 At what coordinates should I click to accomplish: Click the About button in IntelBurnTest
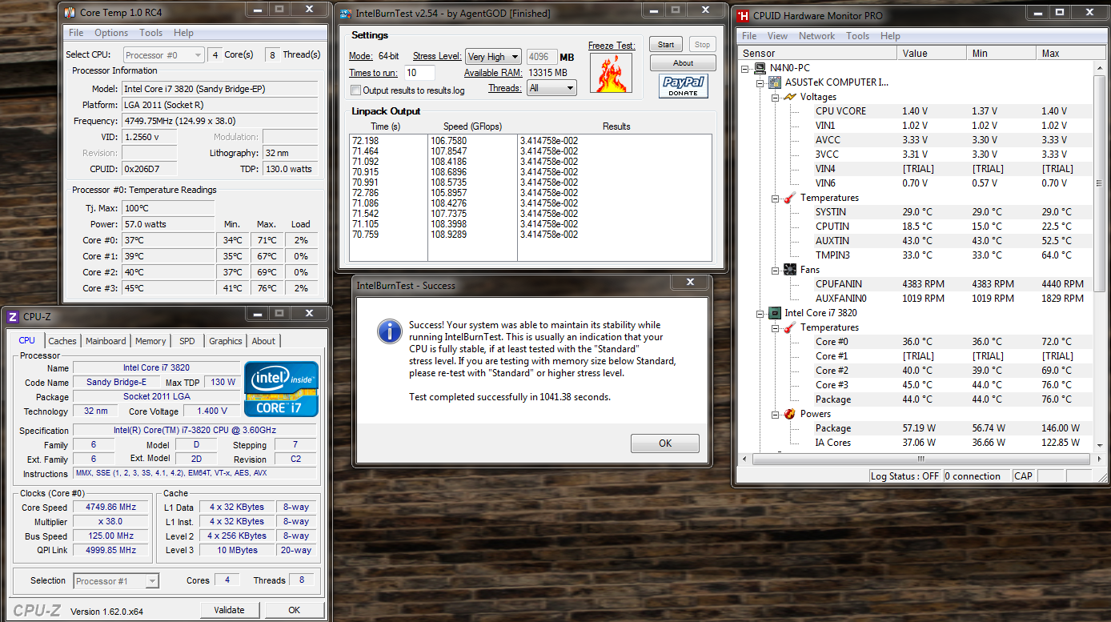pyautogui.click(x=683, y=63)
